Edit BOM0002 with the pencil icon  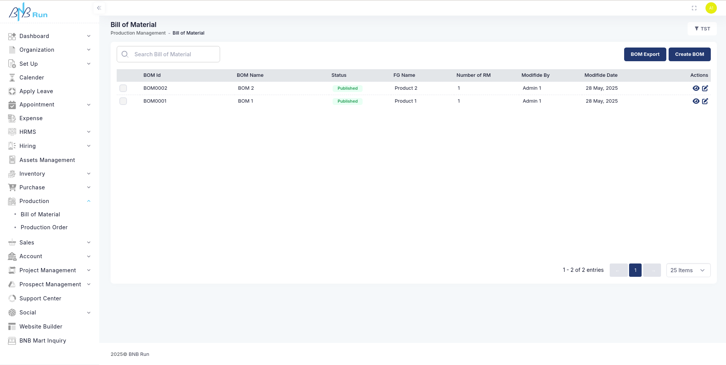705,88
